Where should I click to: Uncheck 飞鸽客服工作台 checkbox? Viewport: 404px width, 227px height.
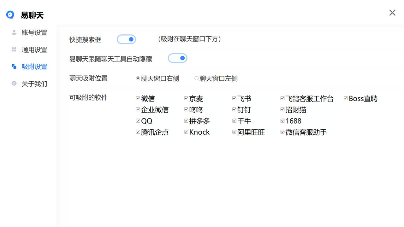(x=282, y=98)
